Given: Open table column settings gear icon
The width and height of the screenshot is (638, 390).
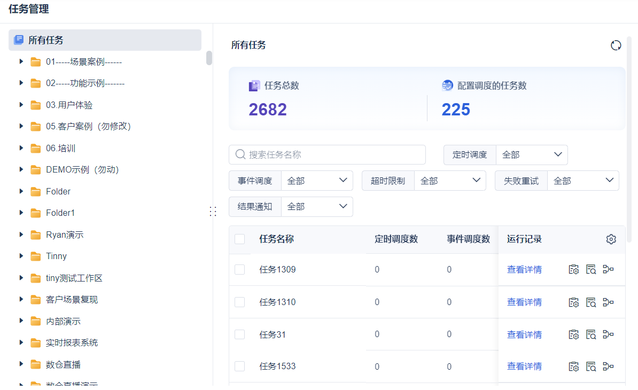Looking at the screenshot, I should click(x=611, y=239).
